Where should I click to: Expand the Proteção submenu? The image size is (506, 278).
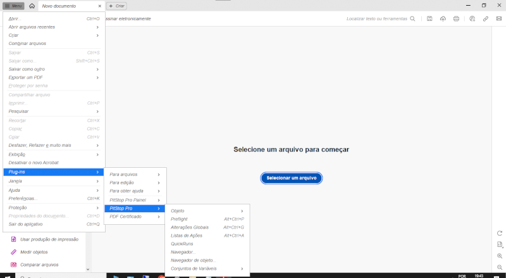[x=54, y=208]
